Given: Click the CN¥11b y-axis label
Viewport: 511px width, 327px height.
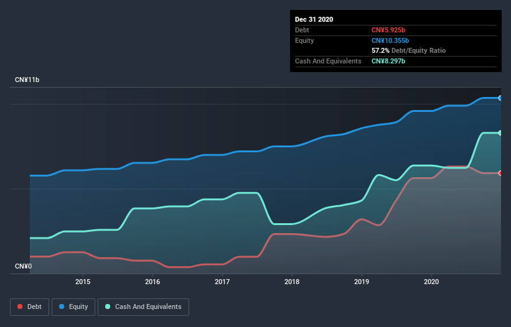Looking at the screenshot, I should click(27, 80).
